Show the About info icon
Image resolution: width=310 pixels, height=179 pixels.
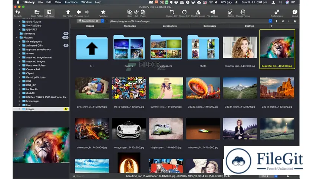tap(295, 13)
